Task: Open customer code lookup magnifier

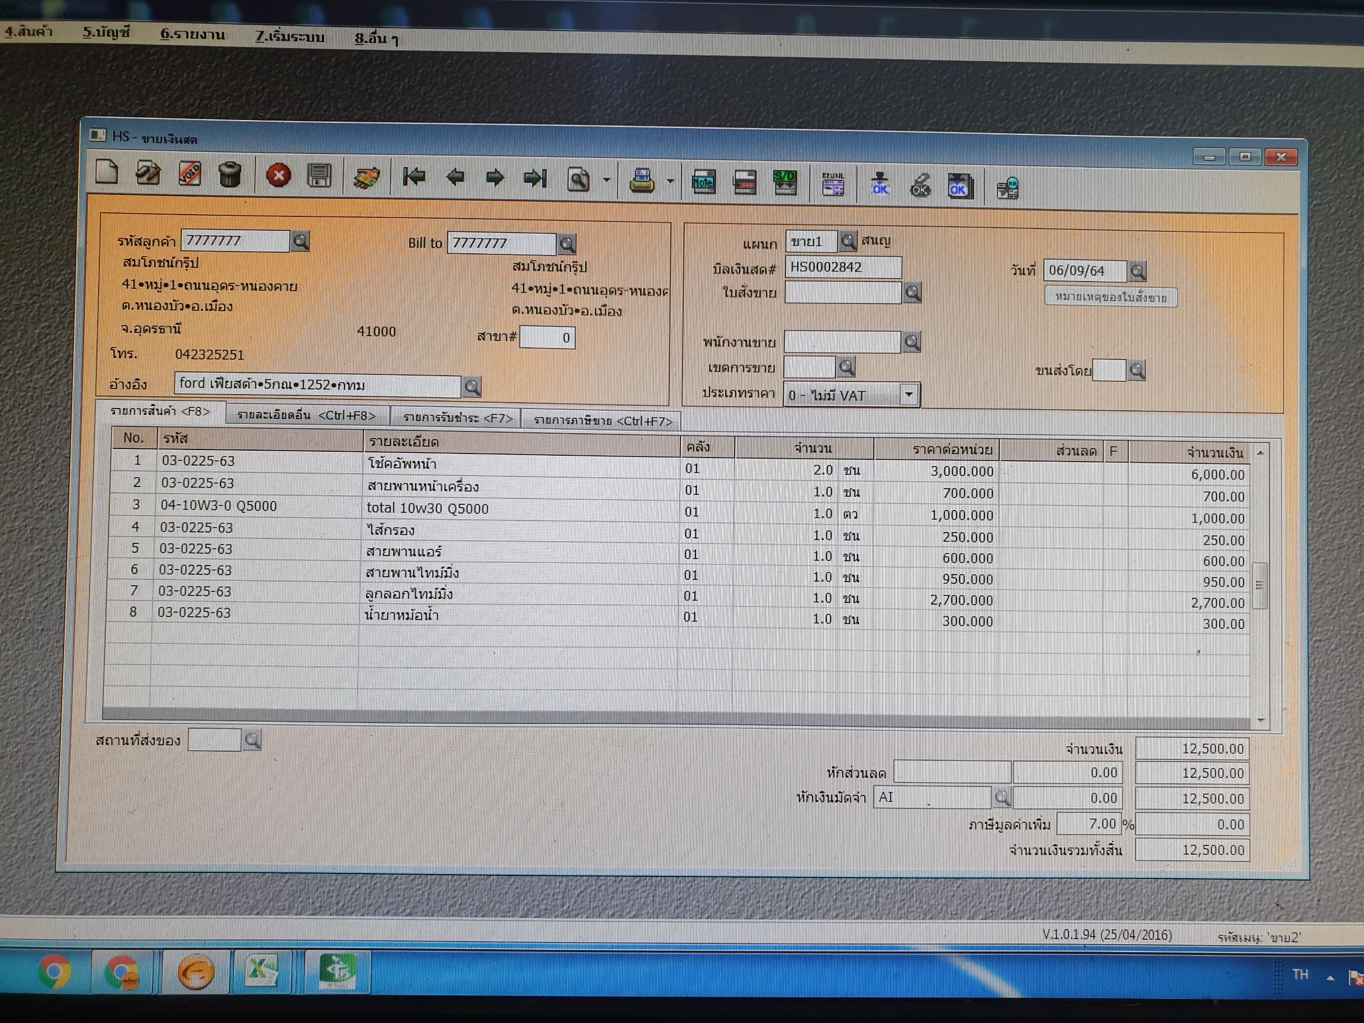Action: tap(301, 241)
